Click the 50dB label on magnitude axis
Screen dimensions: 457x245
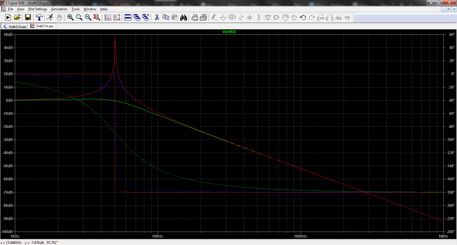pos(8,34)
